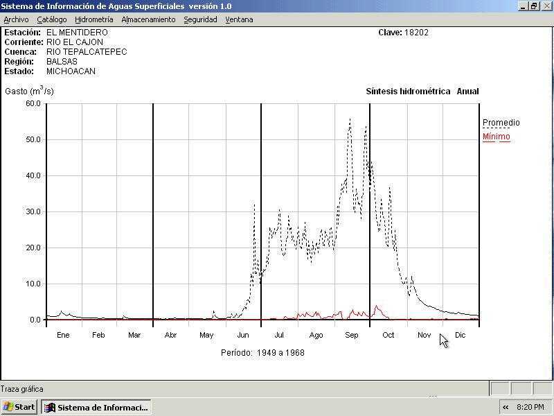This screenshot has height=416, width=554.
Task: Minimize the application window
Action: tap(523, 6)
